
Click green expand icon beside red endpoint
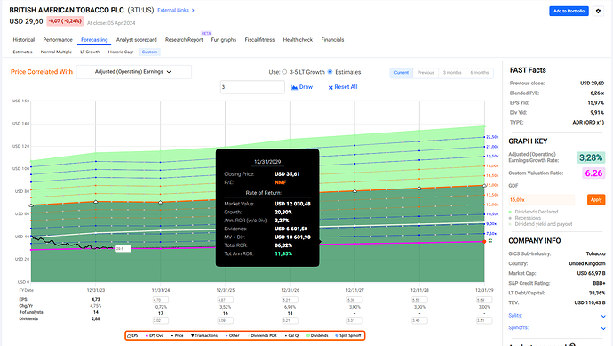tap(490, 241)
